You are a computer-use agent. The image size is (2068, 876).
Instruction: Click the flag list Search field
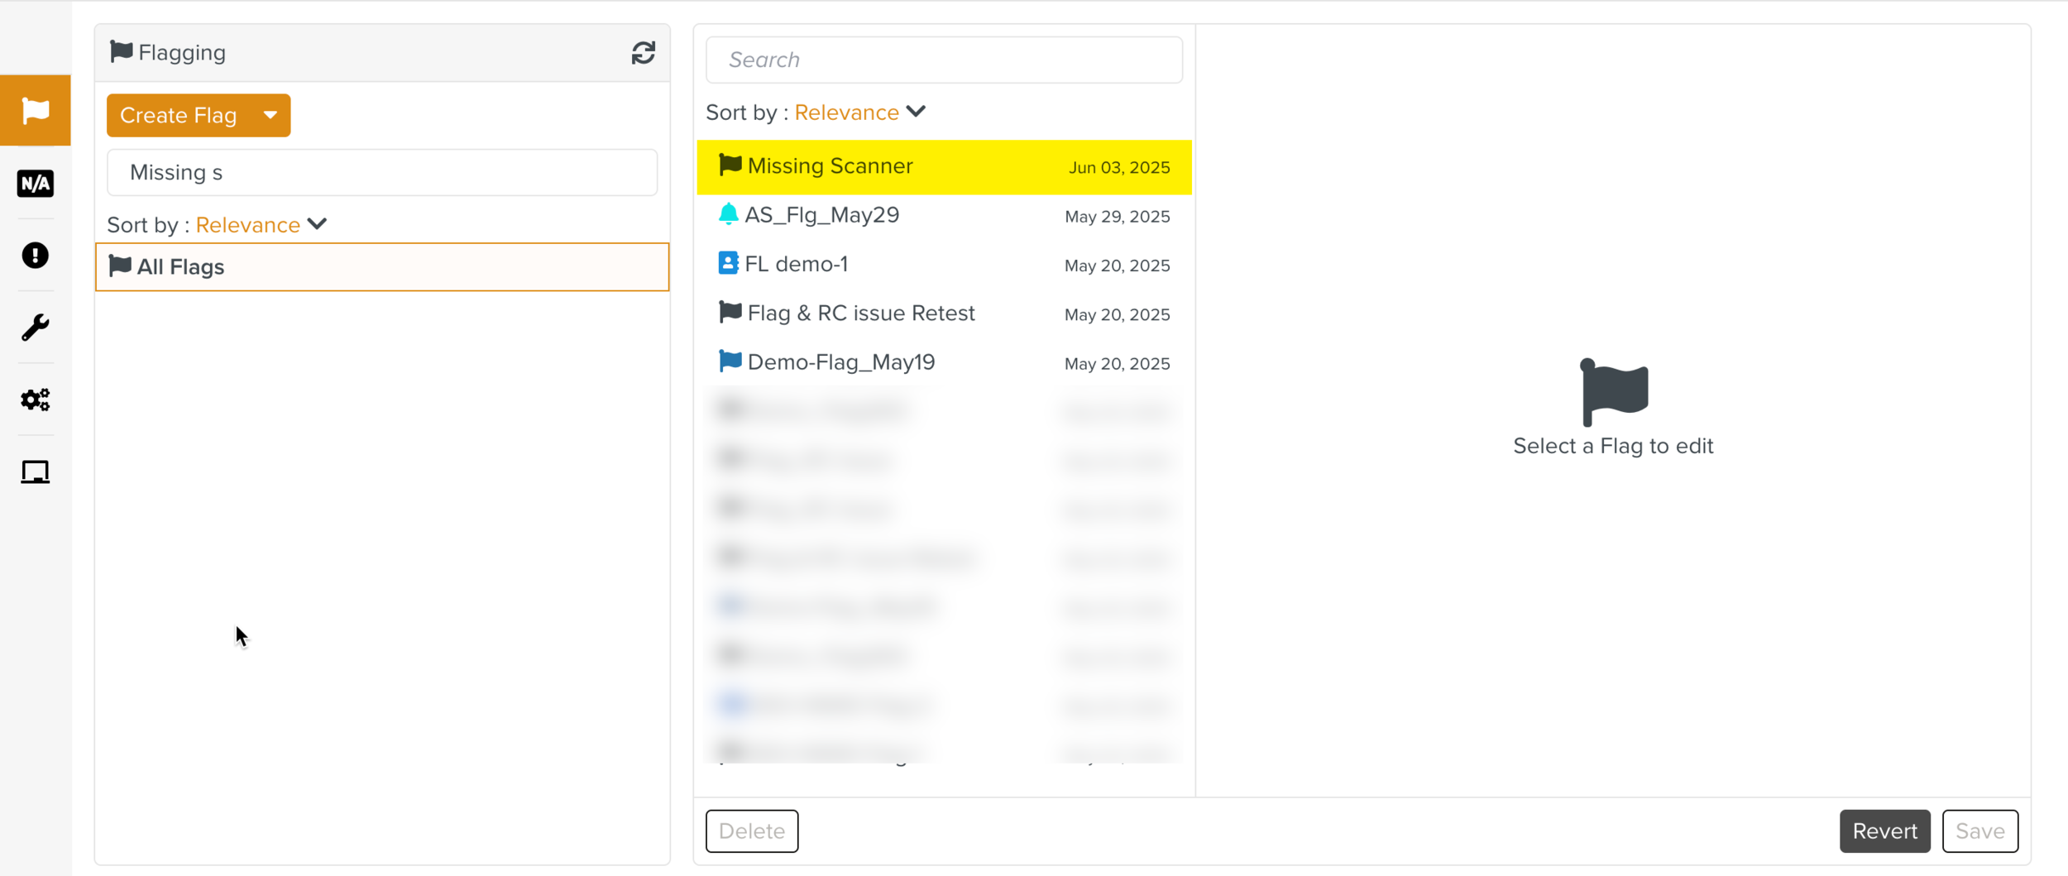pyautogui.click(x=943, y=60)
